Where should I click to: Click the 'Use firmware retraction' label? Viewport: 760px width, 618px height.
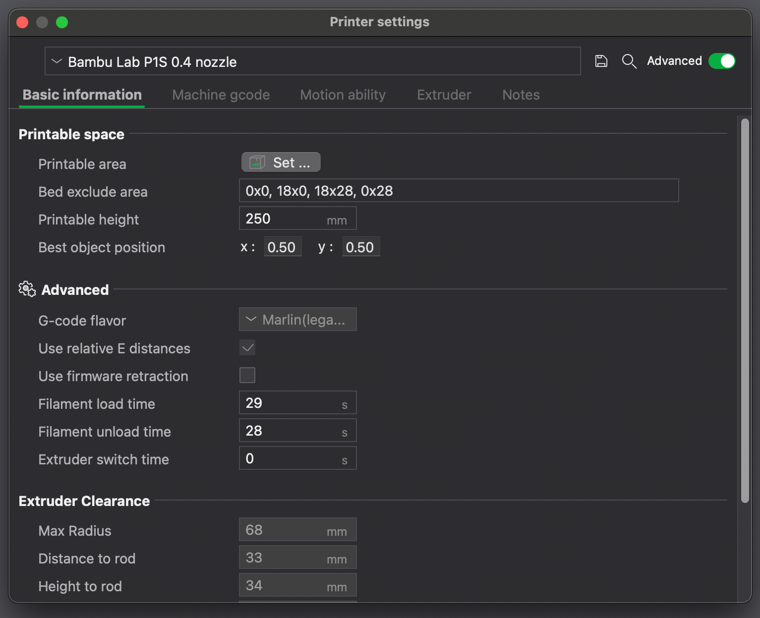point(114,376)
